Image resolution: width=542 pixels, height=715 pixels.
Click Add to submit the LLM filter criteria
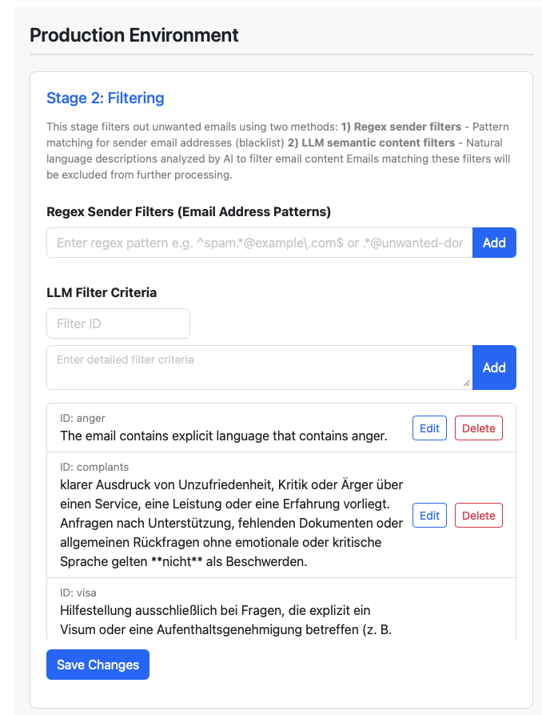coord(494,367)
